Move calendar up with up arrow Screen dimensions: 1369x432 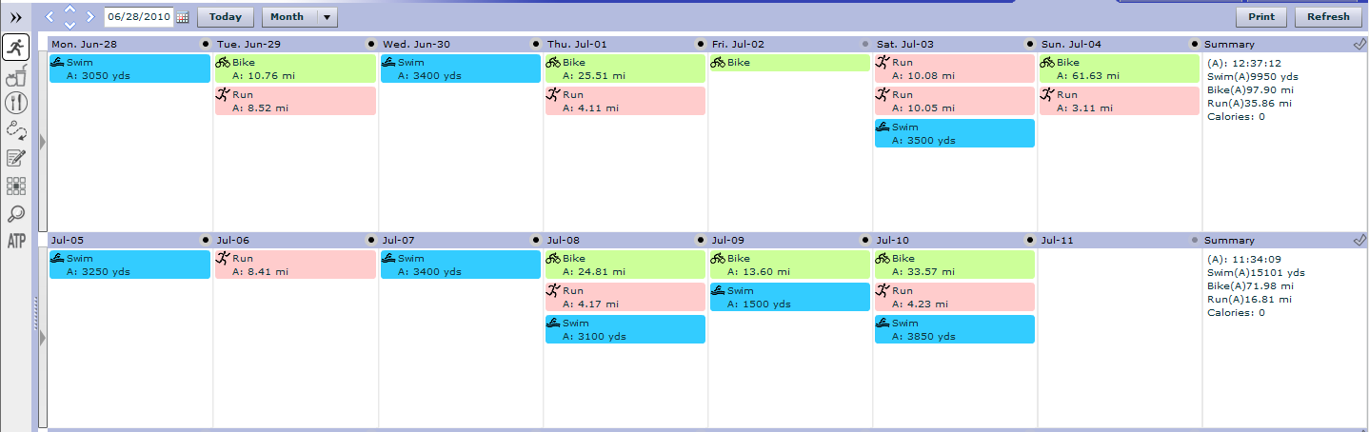[x=69, y=8]
